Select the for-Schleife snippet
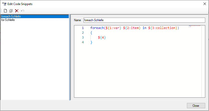The width and height of the screenshot is (209, 111). point(8,20)
